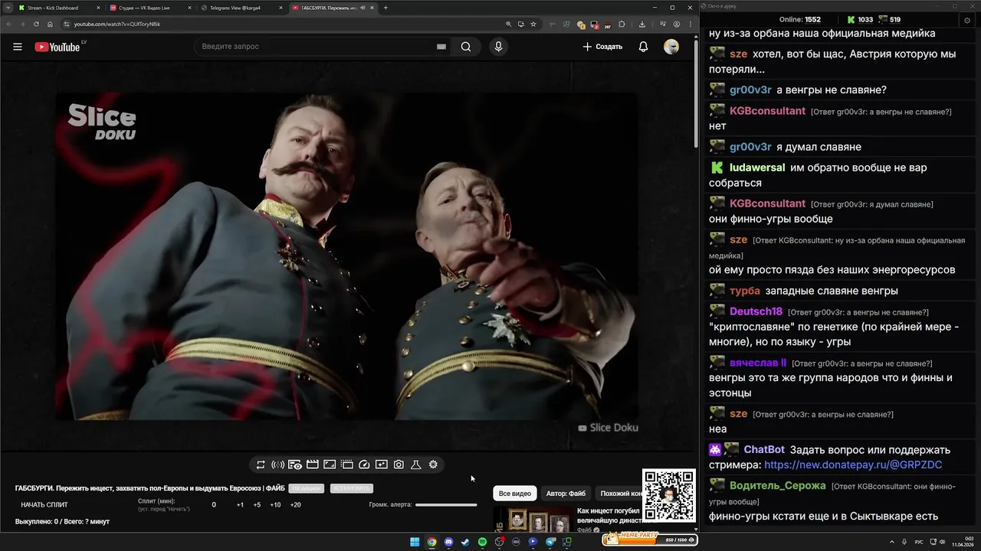
Task: Open Telegram from the taskbar
Action: (x=550, y=542)
